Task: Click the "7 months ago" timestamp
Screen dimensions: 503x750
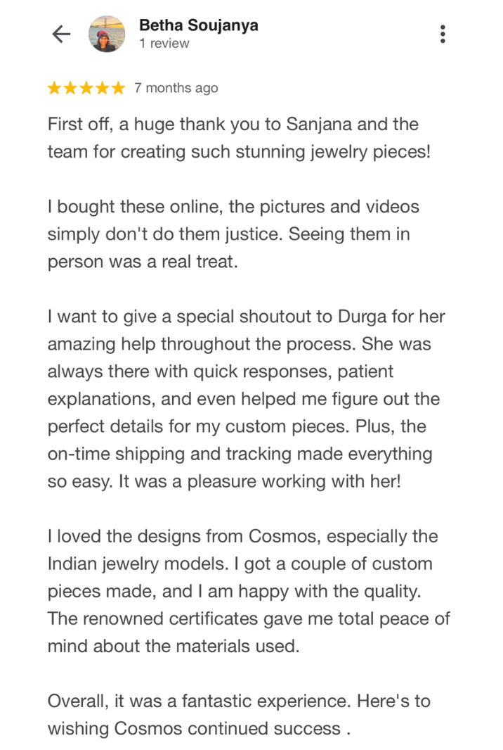Action: point(176,89)
